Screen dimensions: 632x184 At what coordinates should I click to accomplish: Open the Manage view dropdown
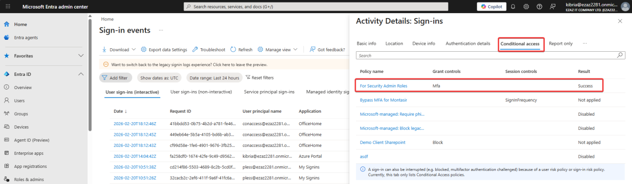pyautogui.click(x=278, y=50)
